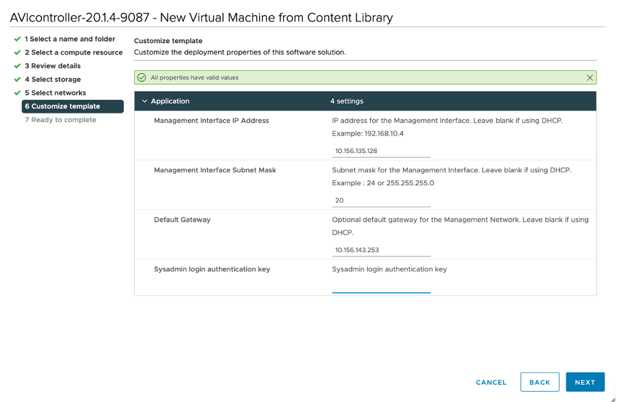Image resolution: width=617 pixels, height=402 pixels.
Task: Click the Subnet Mask input field
Action: pos(381,200)
